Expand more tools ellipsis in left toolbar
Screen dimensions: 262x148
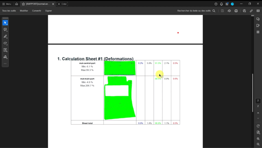coord(5,63)
